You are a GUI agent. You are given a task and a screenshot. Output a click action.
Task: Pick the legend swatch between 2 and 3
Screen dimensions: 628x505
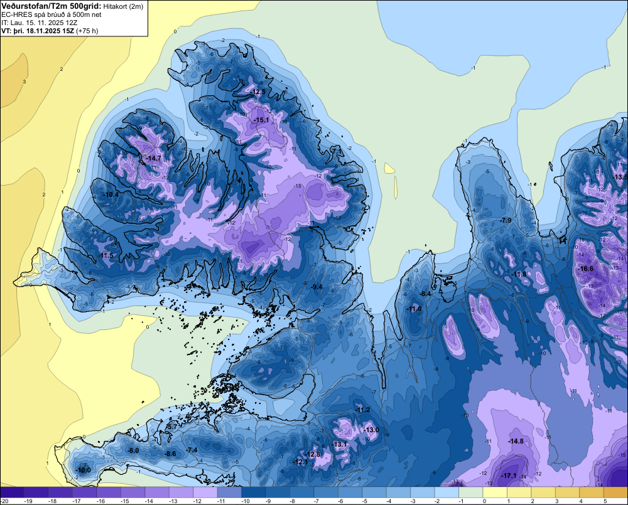543,492
